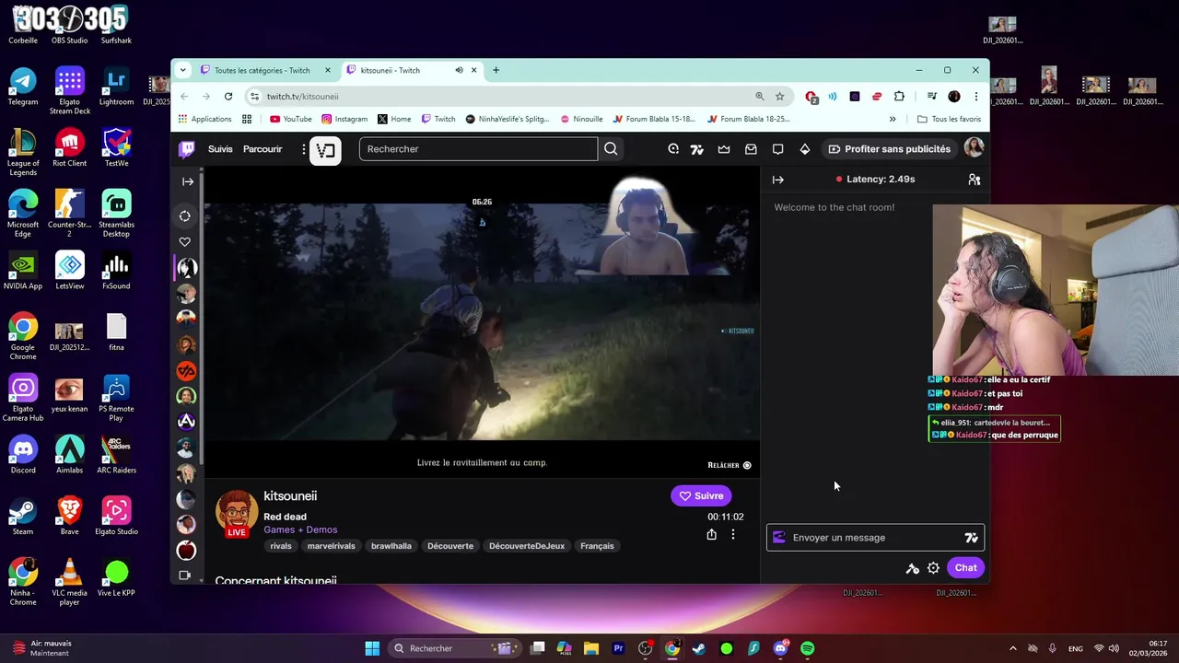Image resolution: width=1179 pixels, height=663 pixels.
Task: Expand the left channels sidebar
Action: pos(188,181)
